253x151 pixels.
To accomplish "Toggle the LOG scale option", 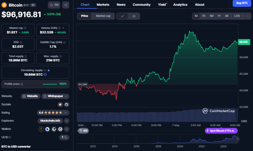I will 237,16.
